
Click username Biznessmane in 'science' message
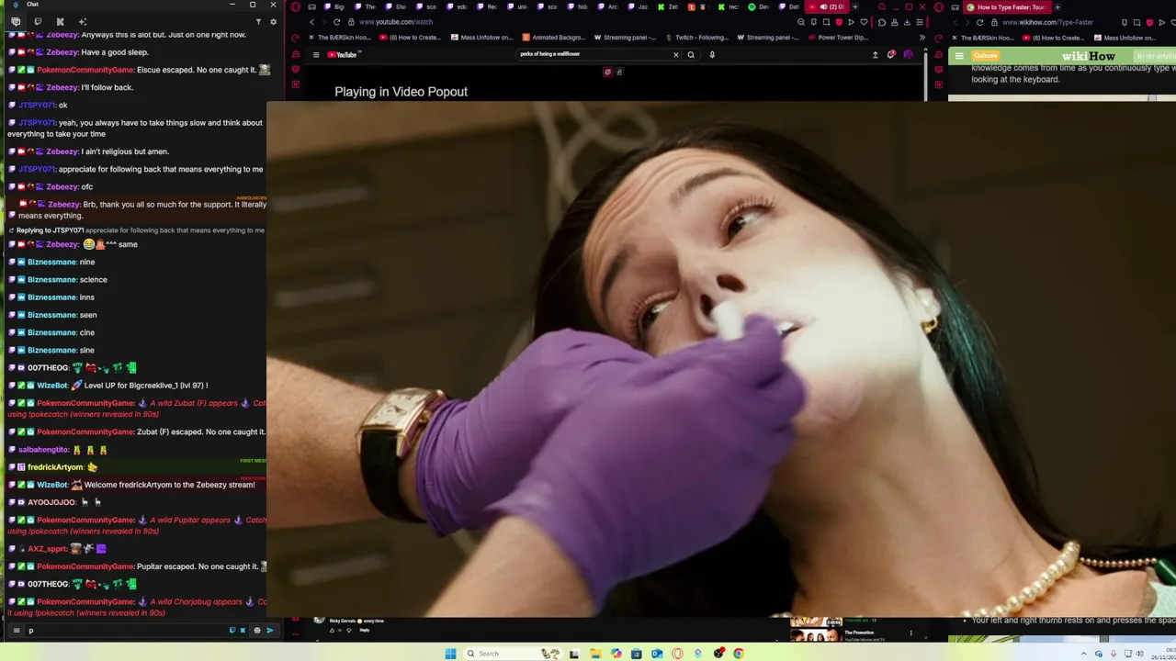tap(51, 280)
